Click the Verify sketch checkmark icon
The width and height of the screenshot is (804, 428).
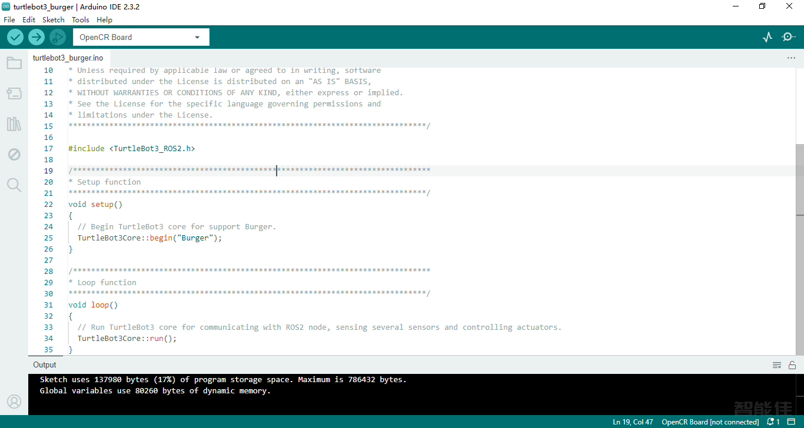coord(15,36)
